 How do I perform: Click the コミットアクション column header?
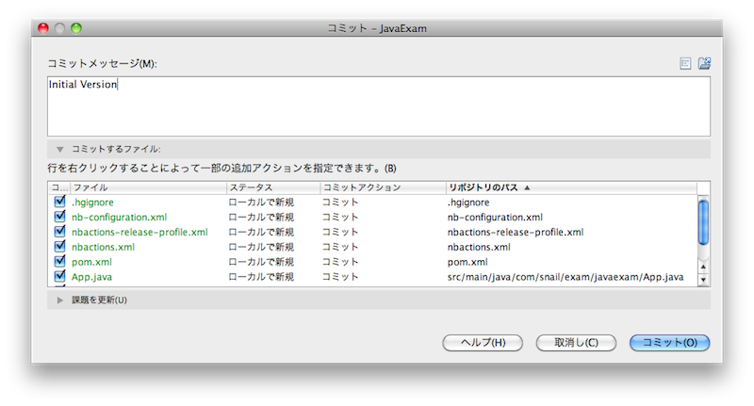[380, 187]
